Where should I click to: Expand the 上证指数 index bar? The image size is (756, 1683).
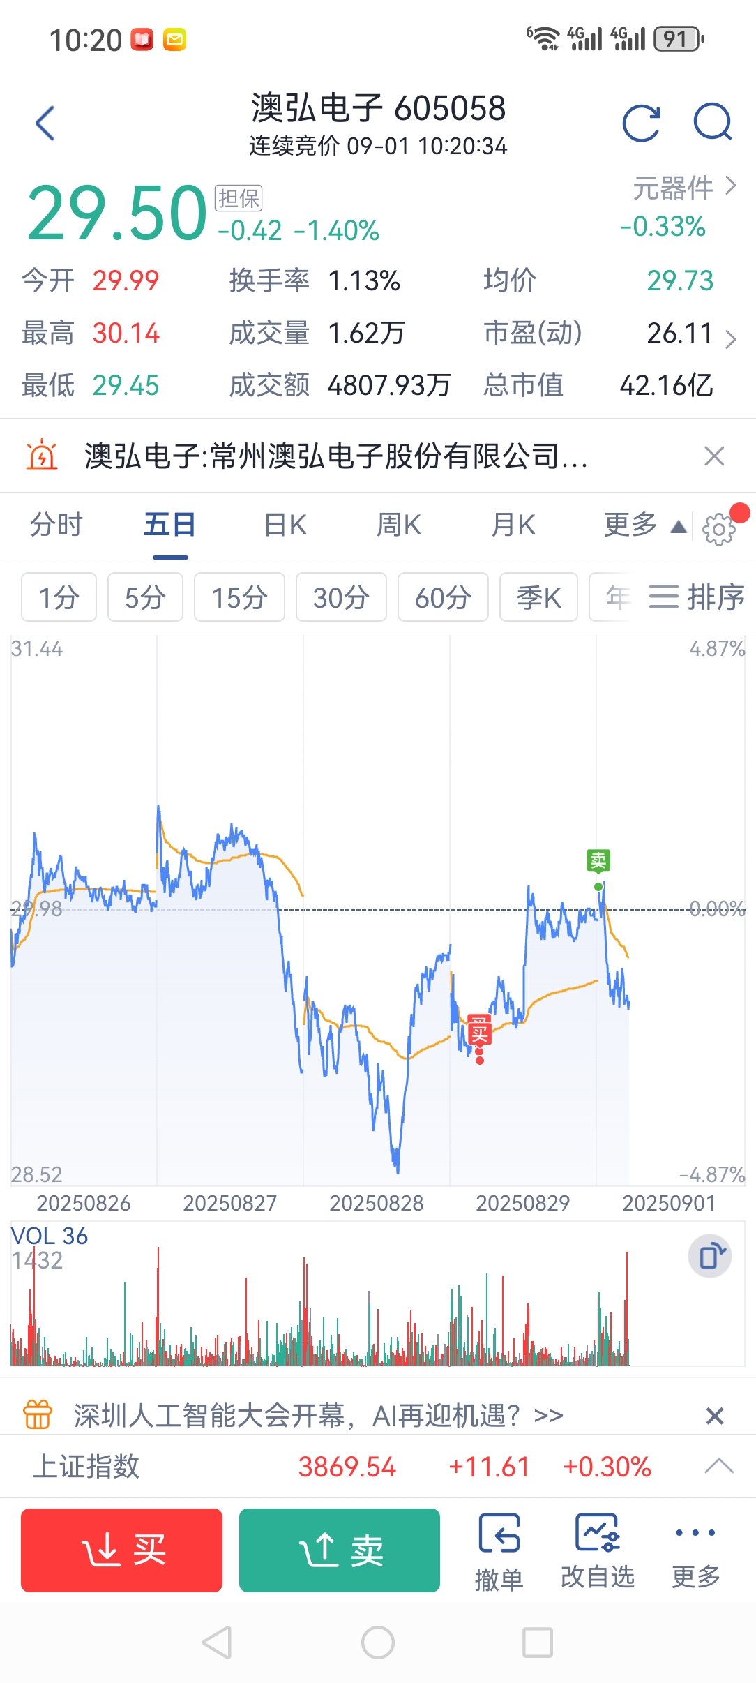click(x=719, y=1465)
